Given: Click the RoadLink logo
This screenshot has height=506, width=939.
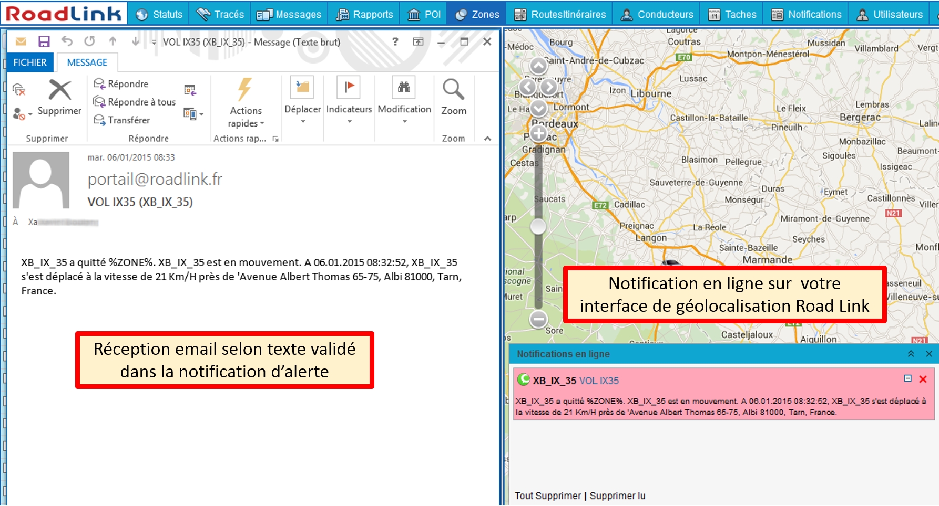Looking at the screenshot, I should (64, 13).
